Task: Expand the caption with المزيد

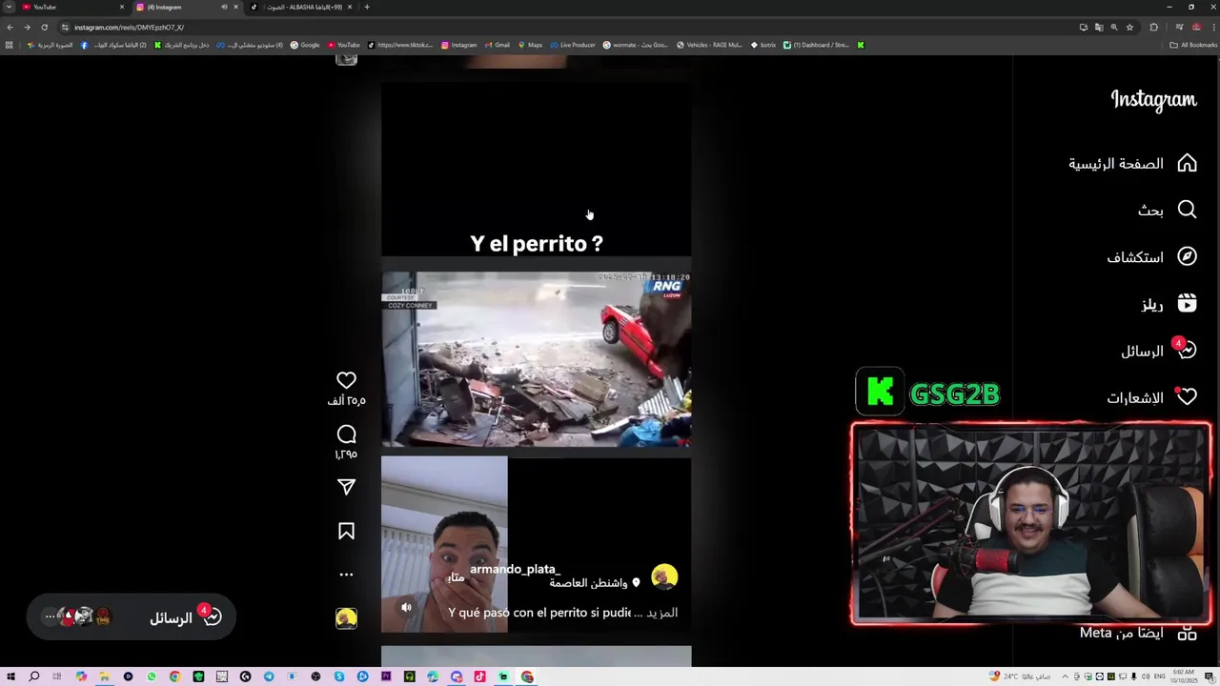Action: [x=662, y=613]
